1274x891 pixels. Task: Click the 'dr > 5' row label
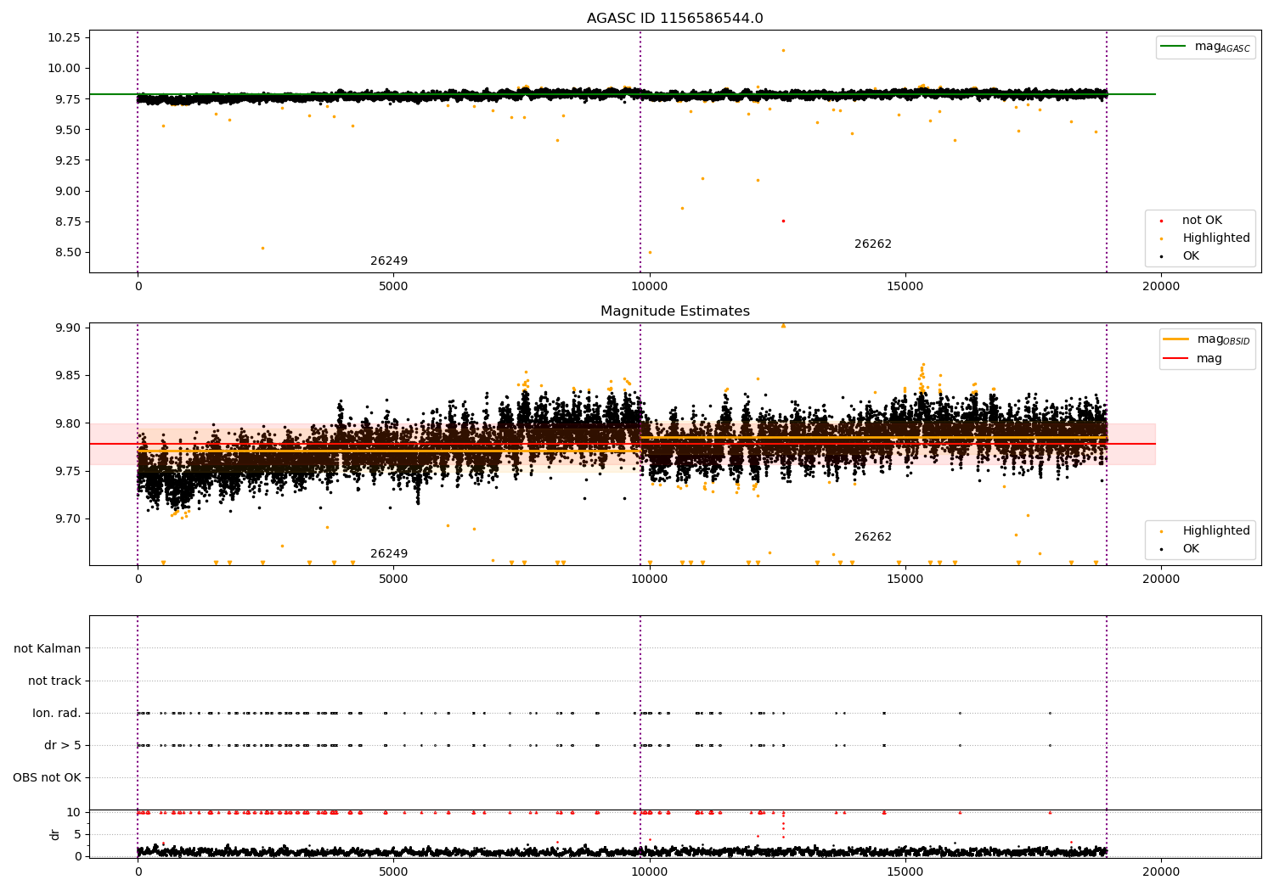coord(63,745)
